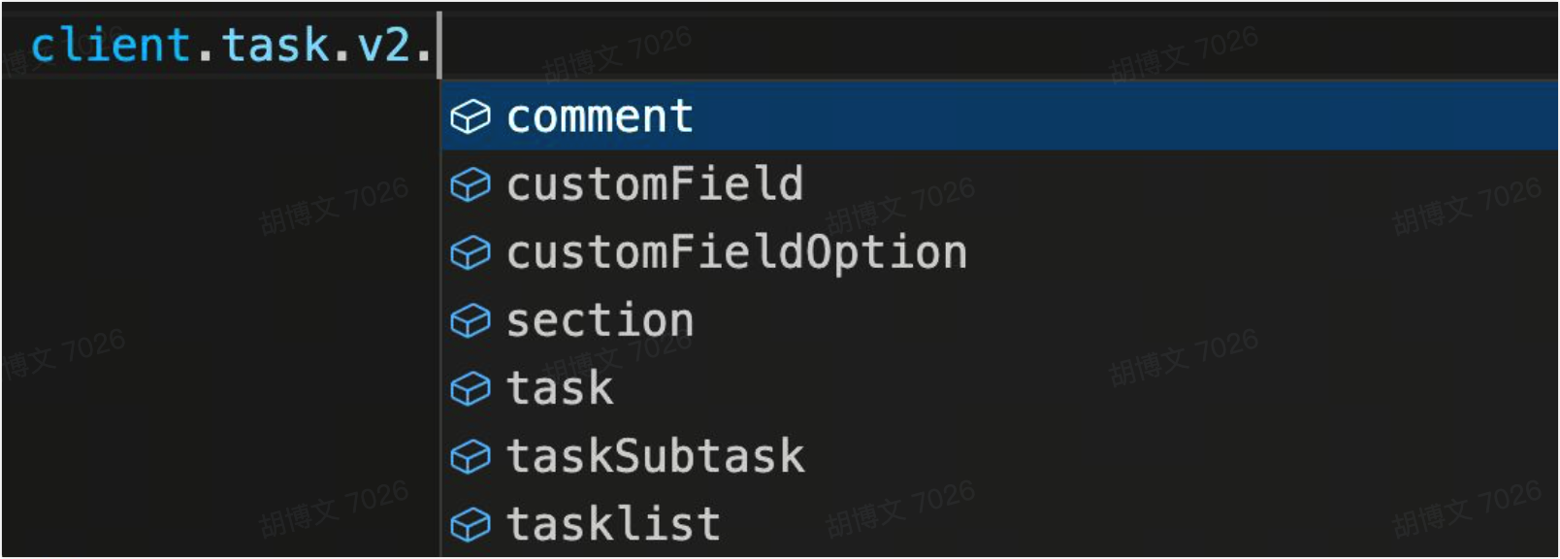
Task: Pick tasklist from the suggestion list
Action: [x=613, y=525]
